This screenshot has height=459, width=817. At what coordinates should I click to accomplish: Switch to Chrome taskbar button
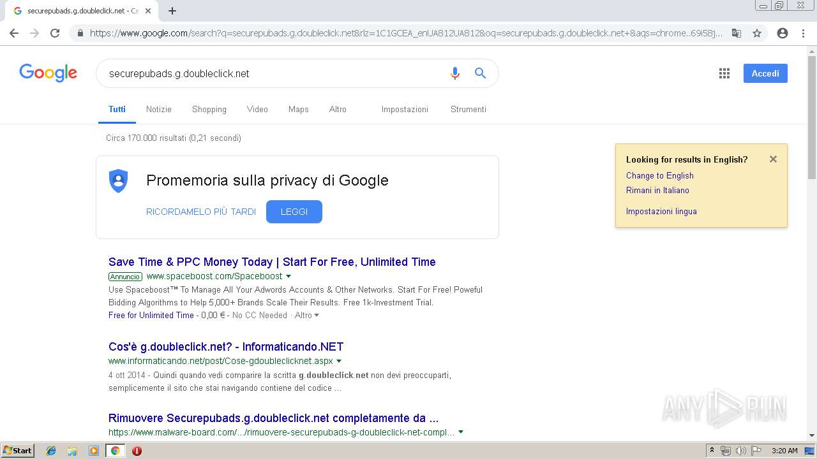click(x=115, y=451)
